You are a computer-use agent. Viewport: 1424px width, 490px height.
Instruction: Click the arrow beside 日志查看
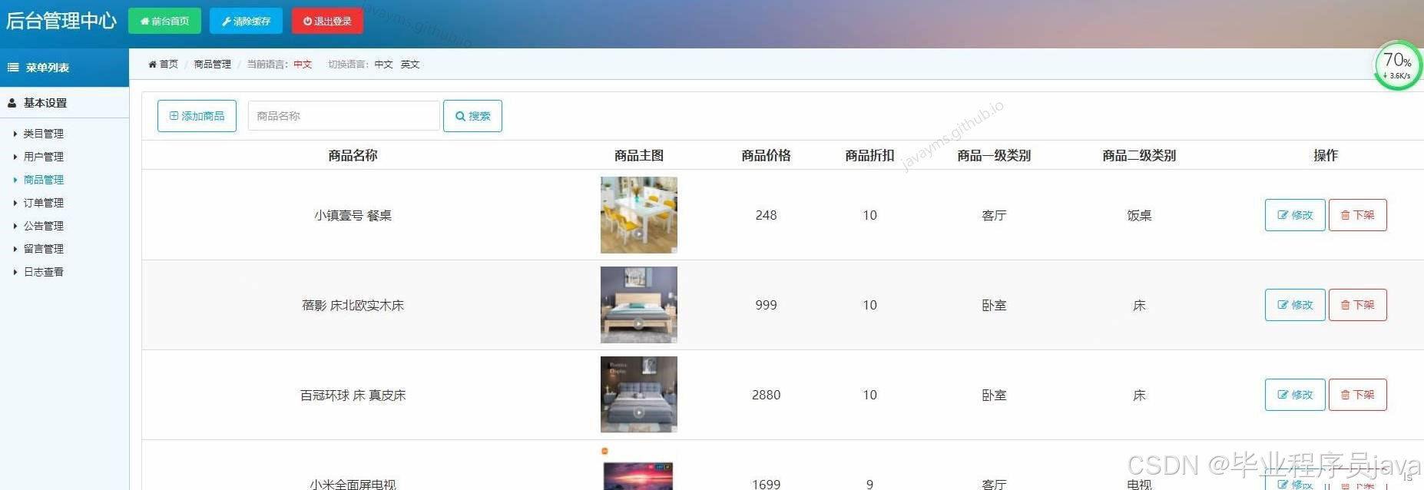coord(15,272)
